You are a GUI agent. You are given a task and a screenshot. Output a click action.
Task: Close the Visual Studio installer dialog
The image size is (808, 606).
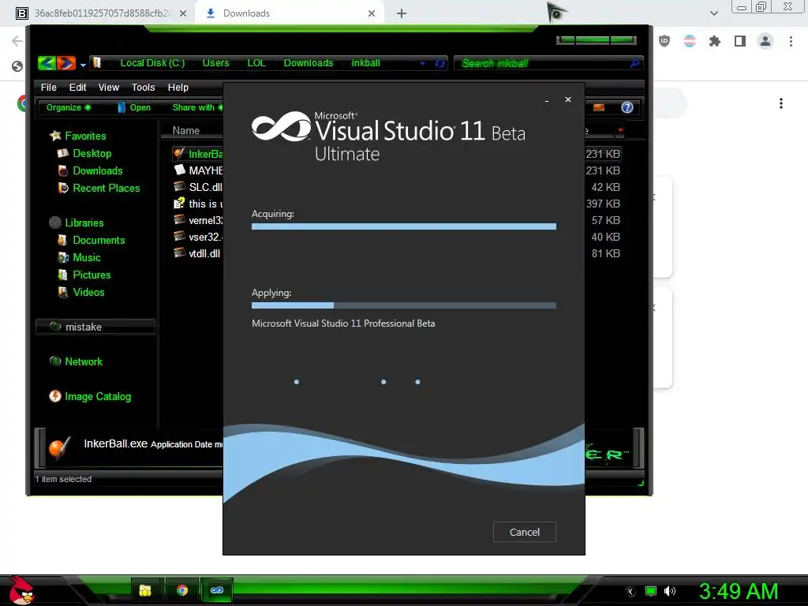click(x=568, y=99)
